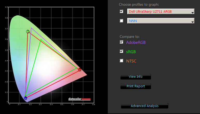Click the Print Report button
The image size is (200, 114).
coord(135,86)
